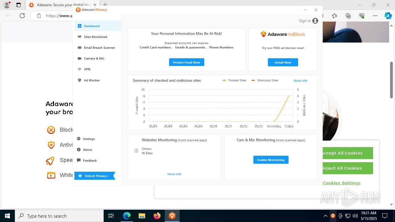Viewport: 395px width, 222px height.
Task: Click the VPN wifi icon
Action: (80, 69)
